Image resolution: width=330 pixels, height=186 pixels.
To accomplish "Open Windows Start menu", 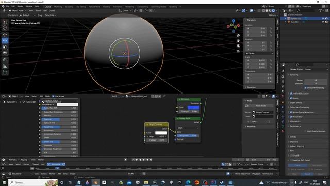I will [x=4, y=182].
